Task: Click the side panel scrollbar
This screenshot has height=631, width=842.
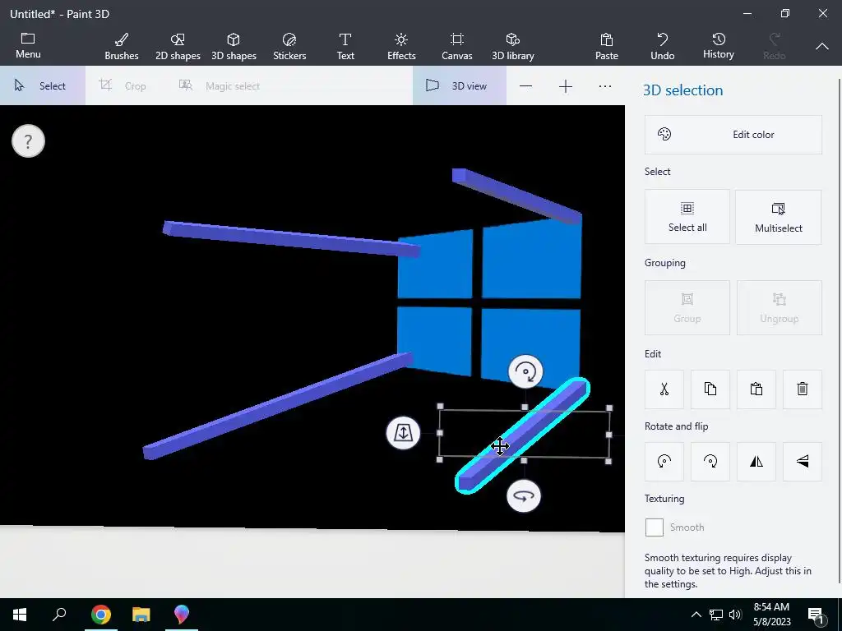Action: tap(840, 331)
